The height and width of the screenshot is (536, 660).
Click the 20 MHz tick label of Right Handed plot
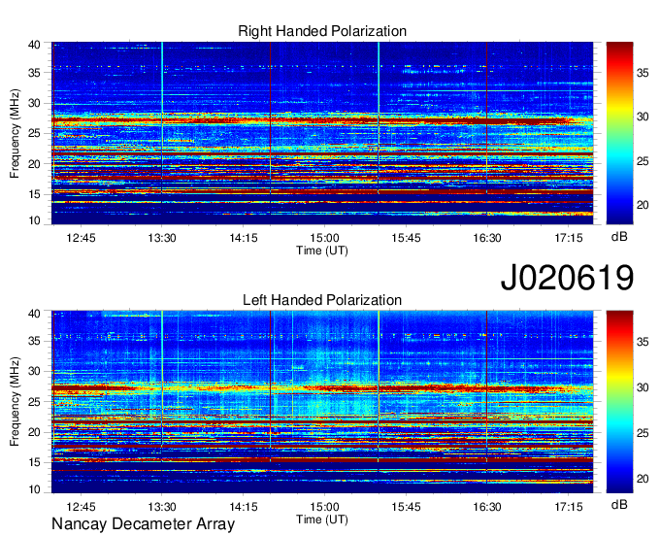(35, 164)
